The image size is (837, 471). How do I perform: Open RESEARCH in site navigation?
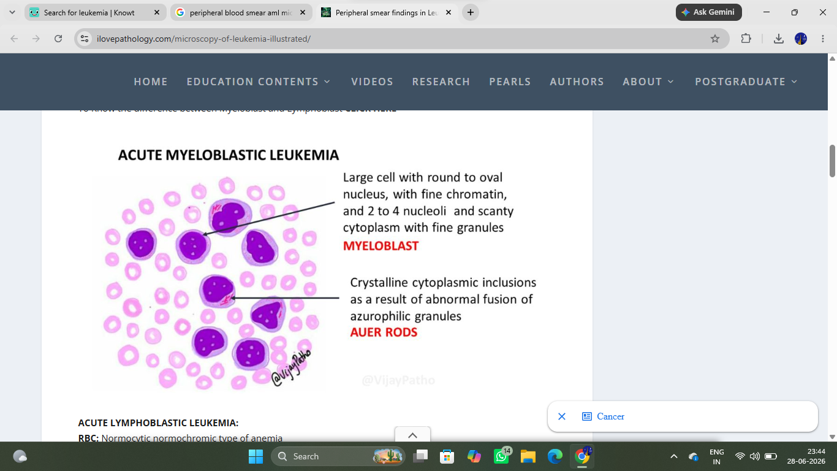tap(441, 82)
